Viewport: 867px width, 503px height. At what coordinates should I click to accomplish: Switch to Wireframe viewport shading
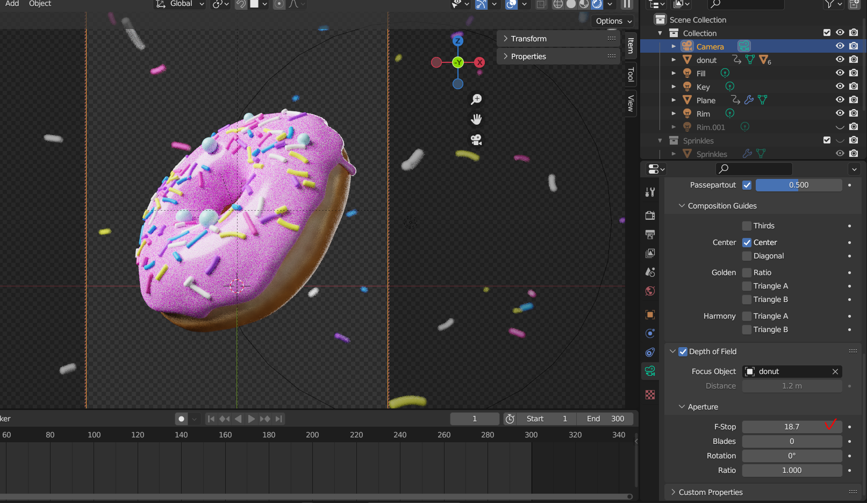pyautogui.click(x=558, y=4)
